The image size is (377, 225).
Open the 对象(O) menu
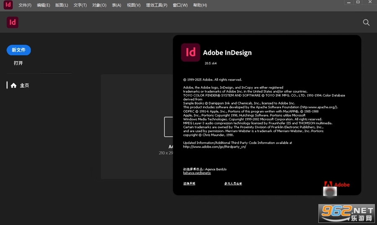pyautogui.click(x=99, y=5)
